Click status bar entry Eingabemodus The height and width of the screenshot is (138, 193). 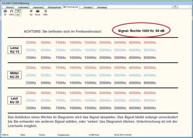[x=64, y=135]
